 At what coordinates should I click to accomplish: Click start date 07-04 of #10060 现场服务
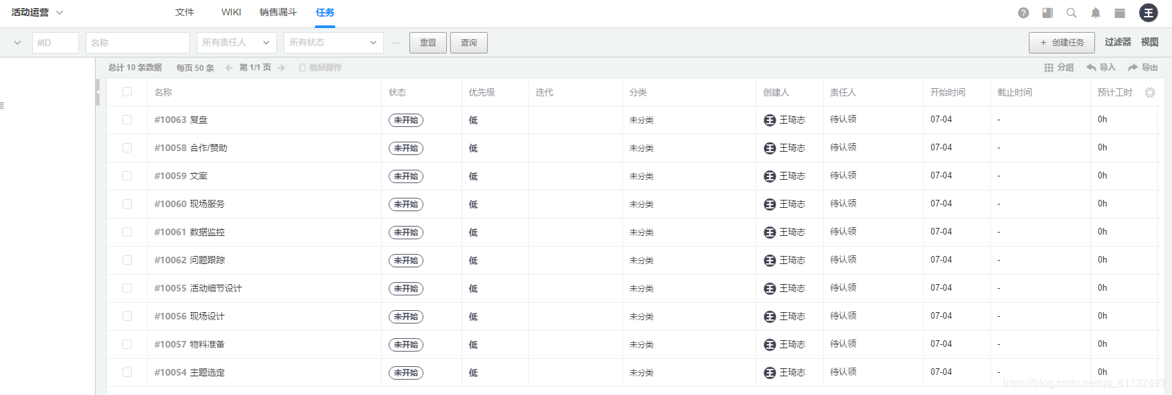(x=941, y=204)
